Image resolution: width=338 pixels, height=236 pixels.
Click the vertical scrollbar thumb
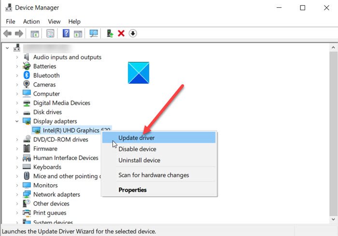click(333, 133)
